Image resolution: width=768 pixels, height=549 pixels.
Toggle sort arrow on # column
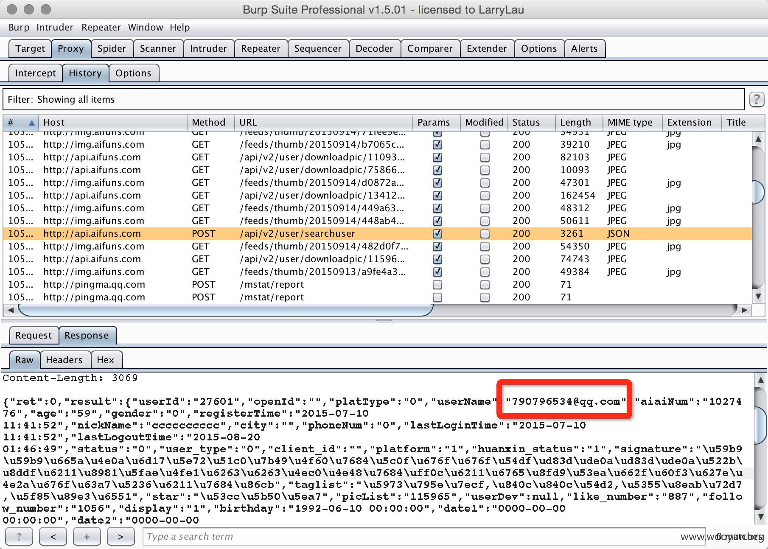(x=31, y=123)
